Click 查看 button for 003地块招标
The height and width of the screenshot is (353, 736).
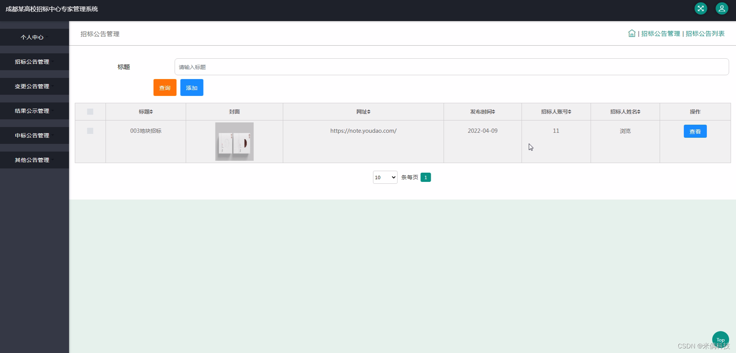pos(695,131)
